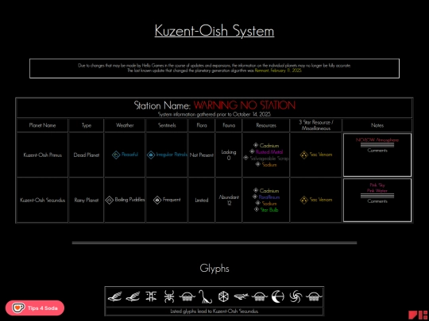Image resolution: width=429 pixels, height=321 pixels.
Task: Click the Salvageable Scrap resource icon
Action: [245, 158]
